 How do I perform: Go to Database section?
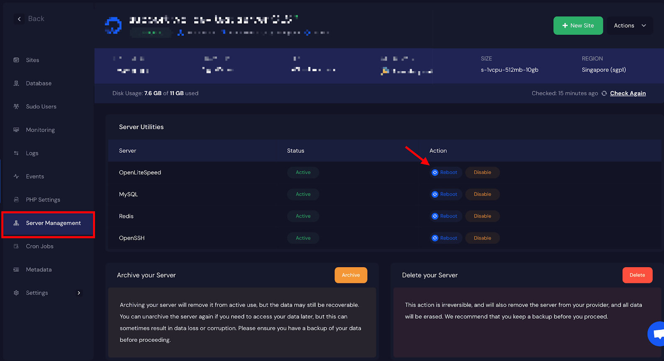(x=39, y=83)
